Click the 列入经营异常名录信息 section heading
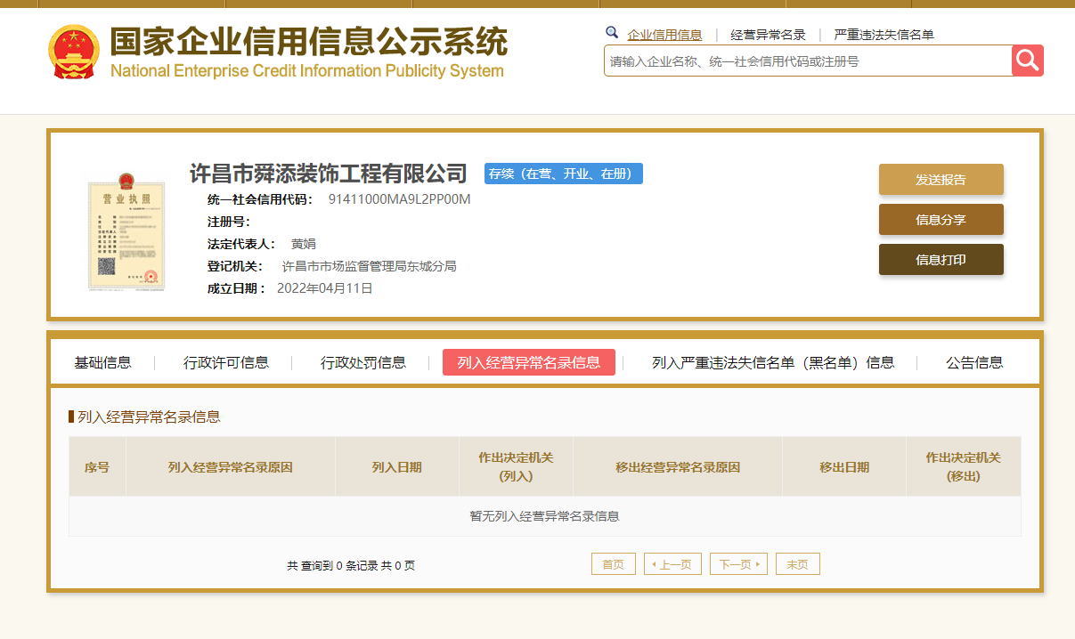This screenshot has width=1075, height=639. pos(149,417)
